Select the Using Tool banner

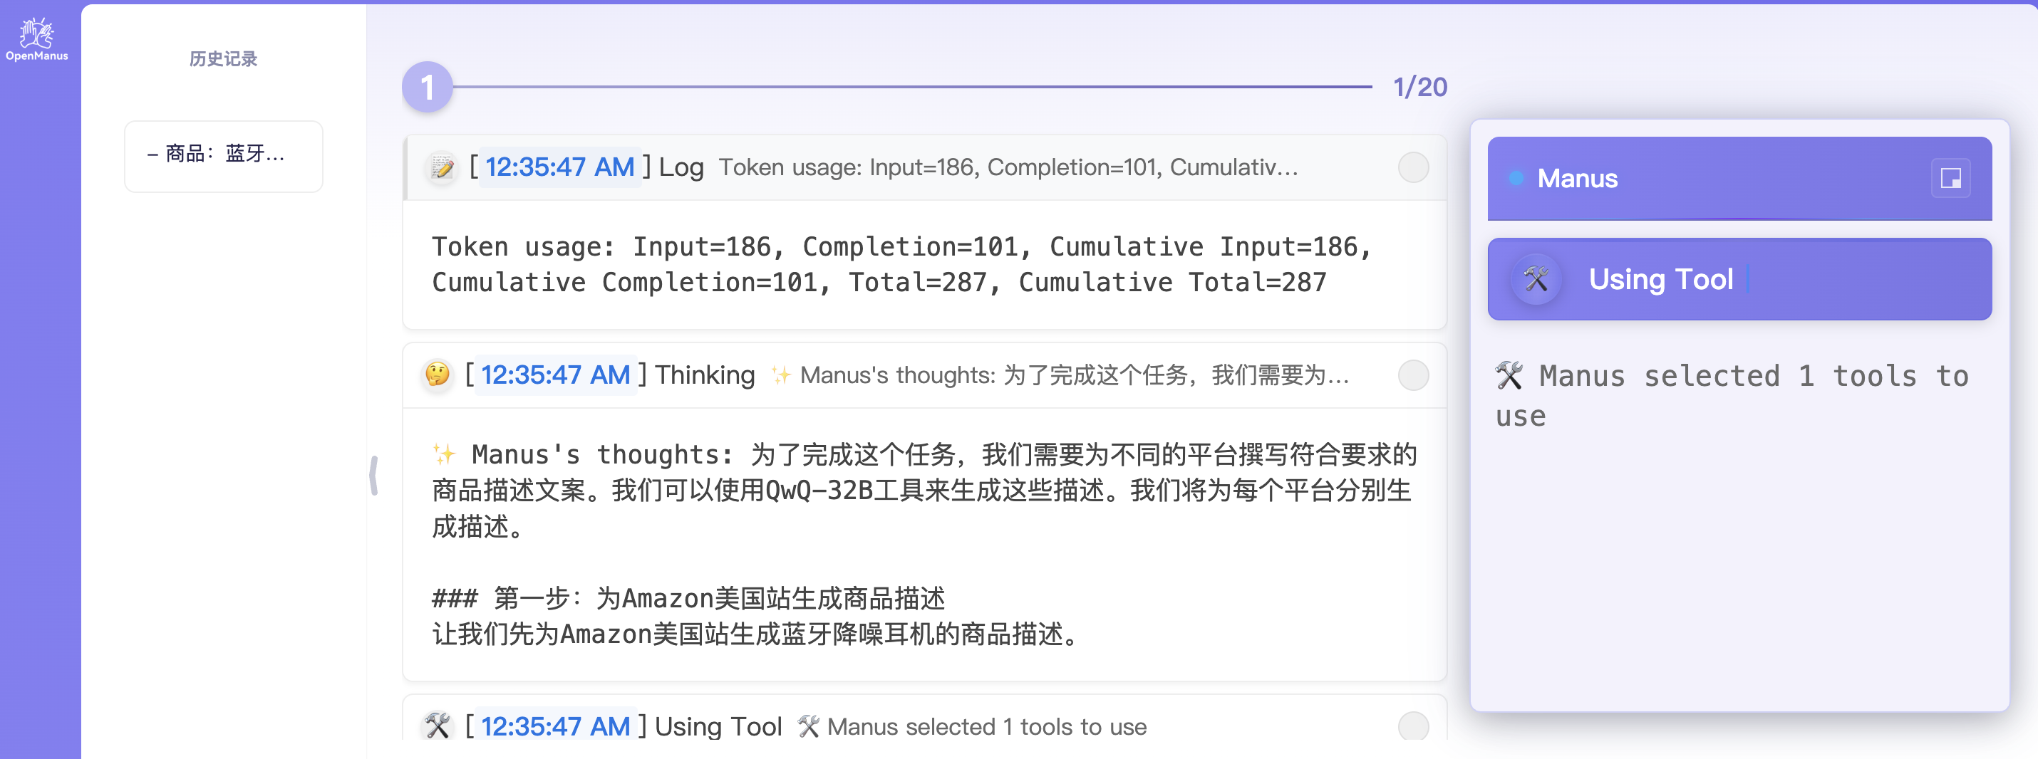click(x=1739, y=279)
